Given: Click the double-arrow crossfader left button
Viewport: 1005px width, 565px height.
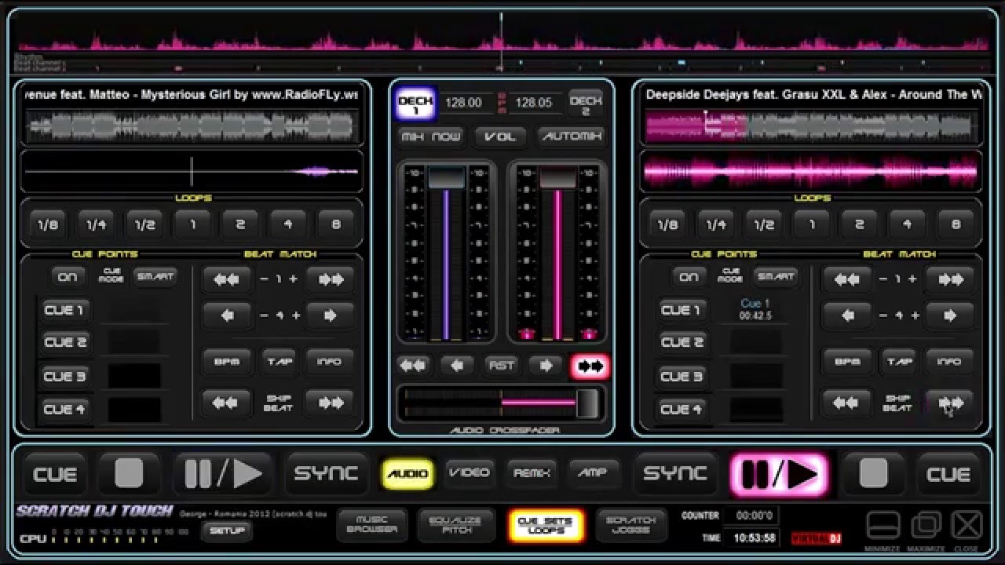Looking at the screenshot, I should pyautogui.click(x=413, y=366).
